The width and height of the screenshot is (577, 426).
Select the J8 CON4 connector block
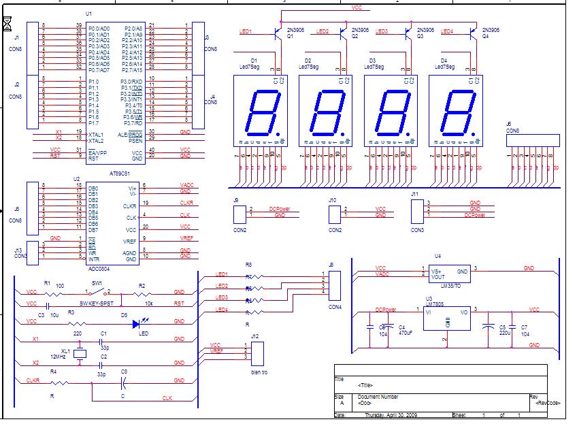click(335, 286)
